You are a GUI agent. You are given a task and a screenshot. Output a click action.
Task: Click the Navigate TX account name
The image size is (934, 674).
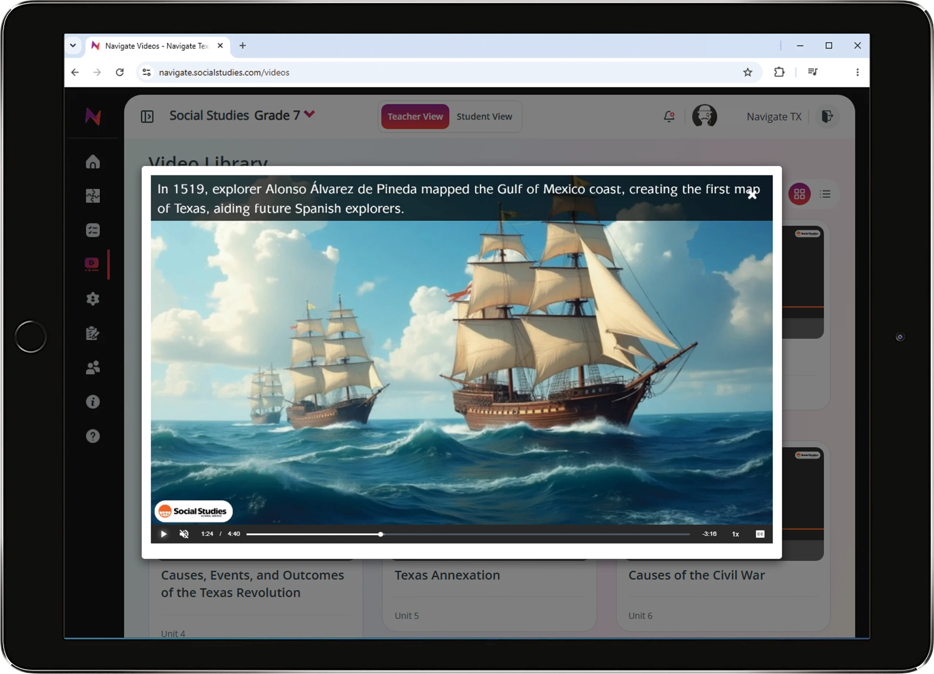tap(774, 116)
